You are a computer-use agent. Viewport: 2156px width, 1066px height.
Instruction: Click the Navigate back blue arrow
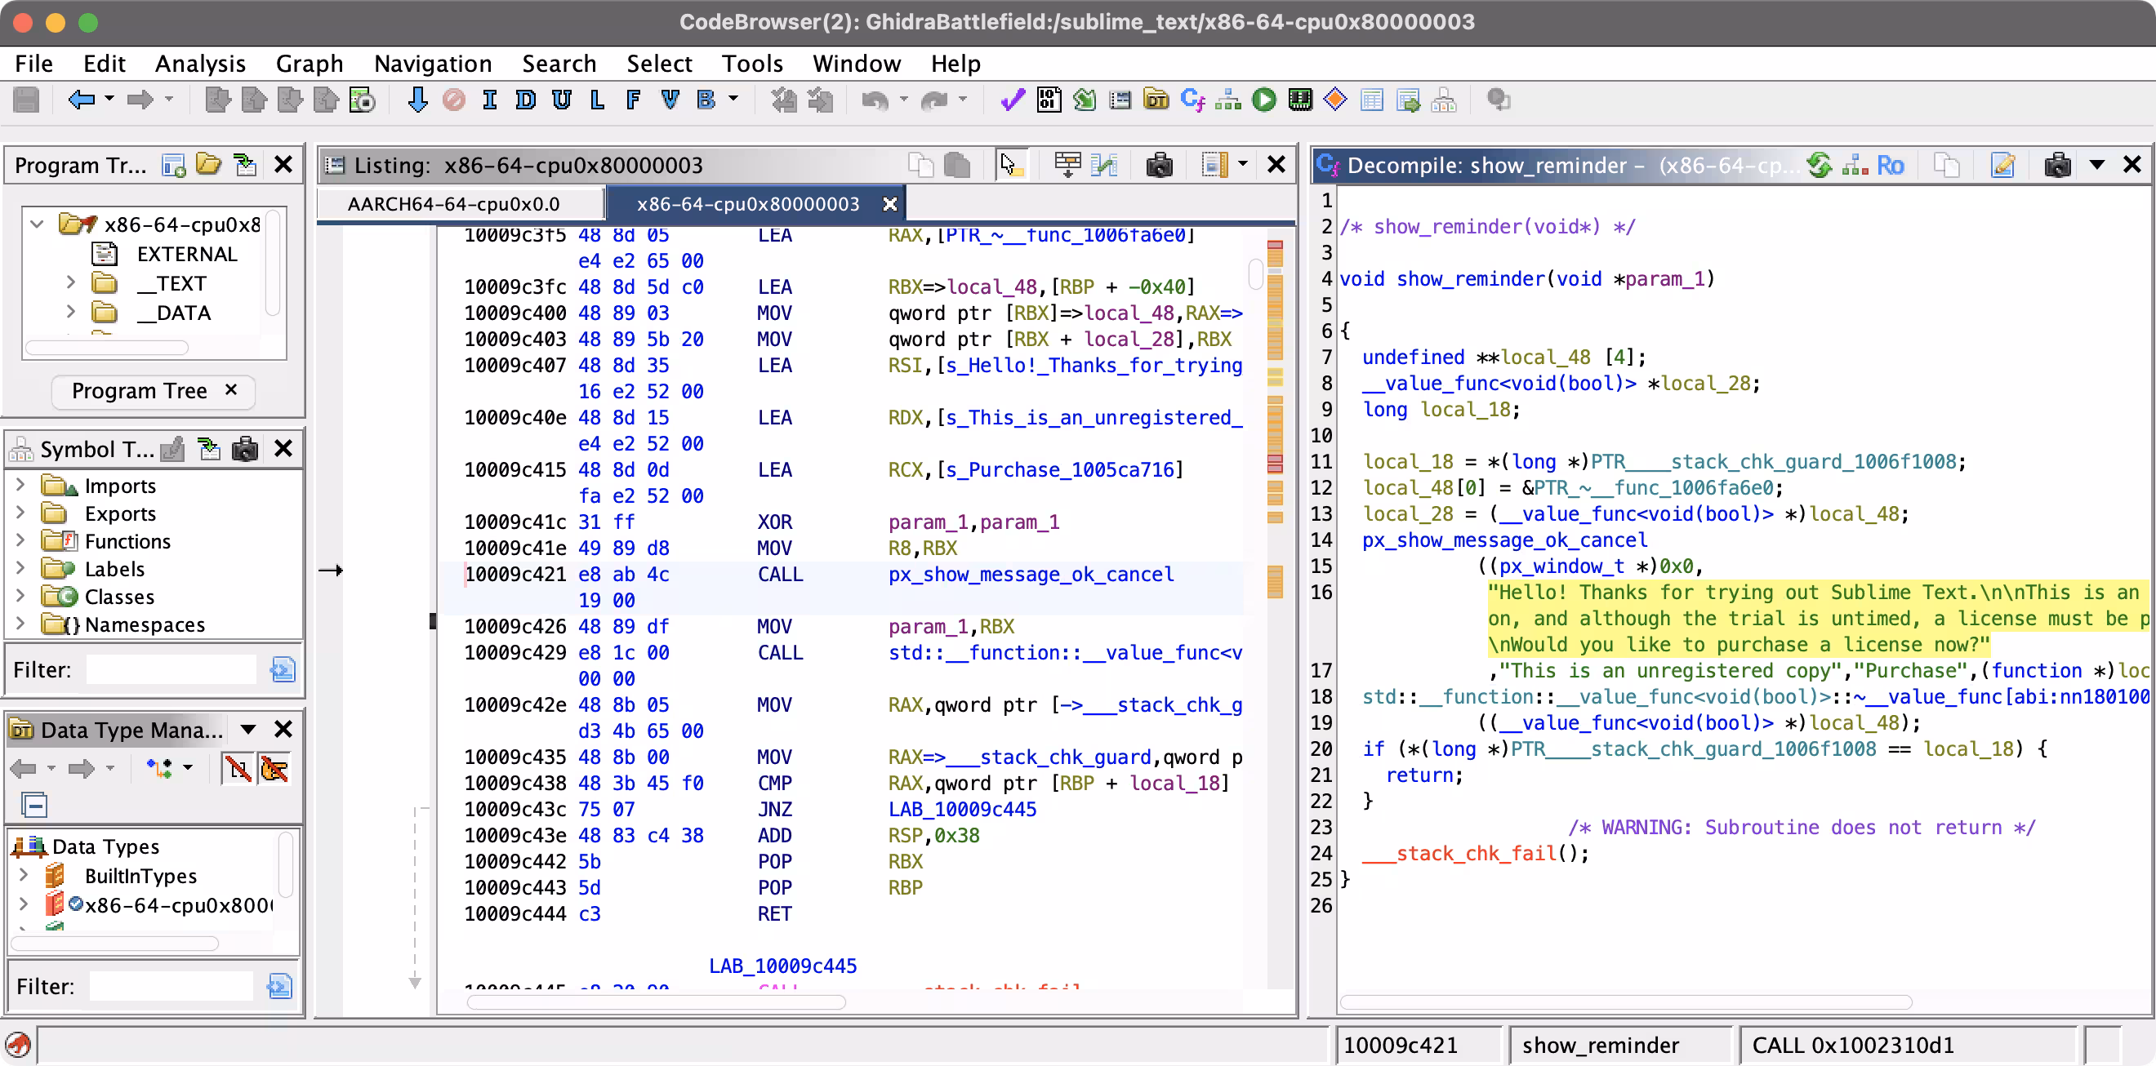tap(80, 100)
